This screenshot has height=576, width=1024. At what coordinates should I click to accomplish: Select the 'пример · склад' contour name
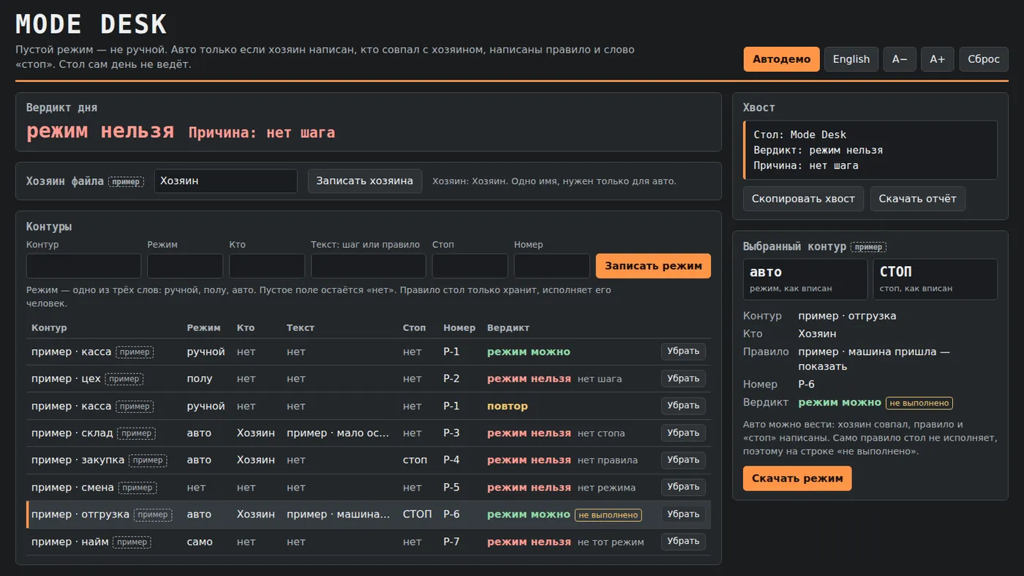[72, 433]
